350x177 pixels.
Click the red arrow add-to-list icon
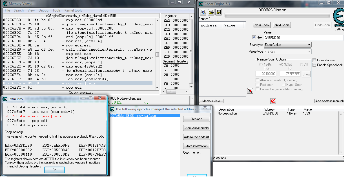coord(250,91)
